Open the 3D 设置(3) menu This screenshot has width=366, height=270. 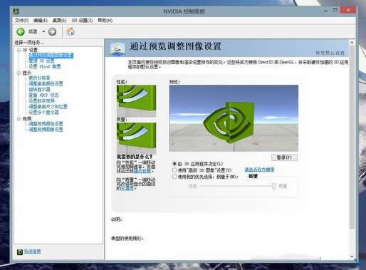[x=82, y=21]
